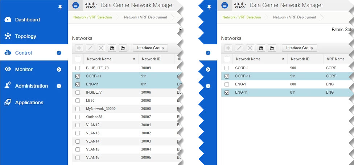Click the ENG VRF name in the ENG-1 row
Image resolution: width=354 pixels, height=165 pixels.
330,84
